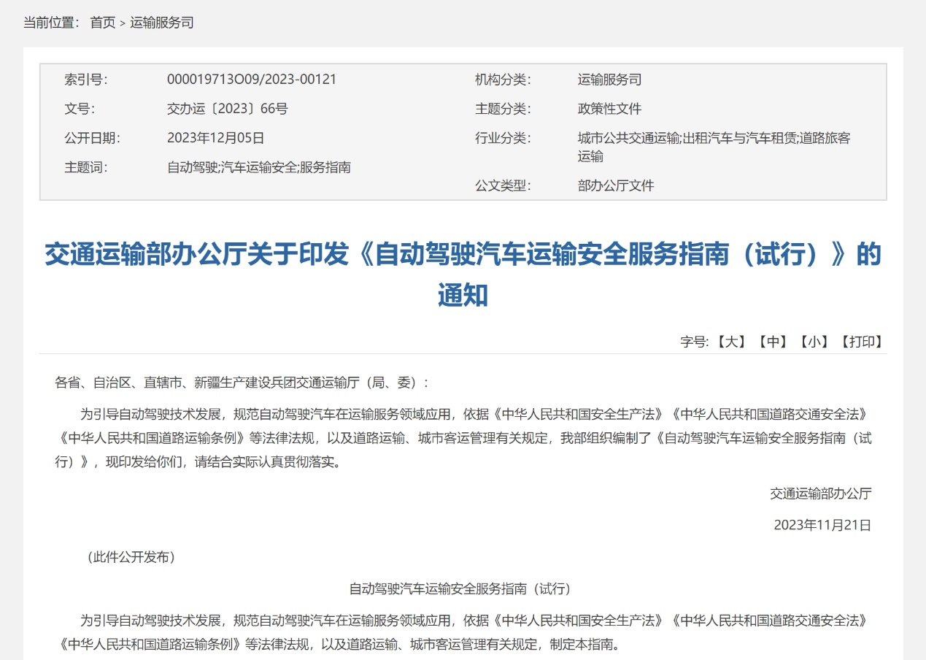Viewport: 926px width, 660px height.
Task: Select the publish date 2023年12月05日
Action: [216, 138]
